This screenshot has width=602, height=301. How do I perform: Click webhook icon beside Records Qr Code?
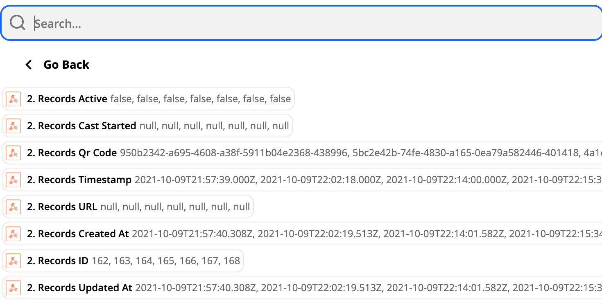pyautogui.click(x=14, y=153)
